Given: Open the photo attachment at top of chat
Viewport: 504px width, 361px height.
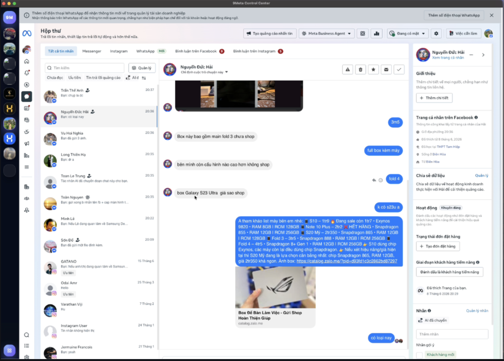Looking at the screenshot, I should click(239, 95).
